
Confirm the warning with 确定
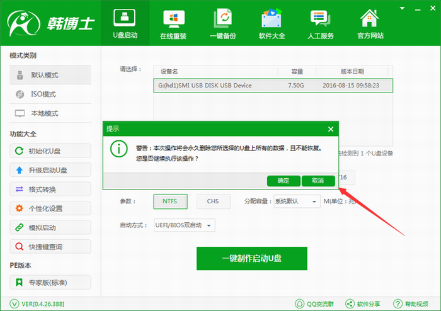coord(283,181)
